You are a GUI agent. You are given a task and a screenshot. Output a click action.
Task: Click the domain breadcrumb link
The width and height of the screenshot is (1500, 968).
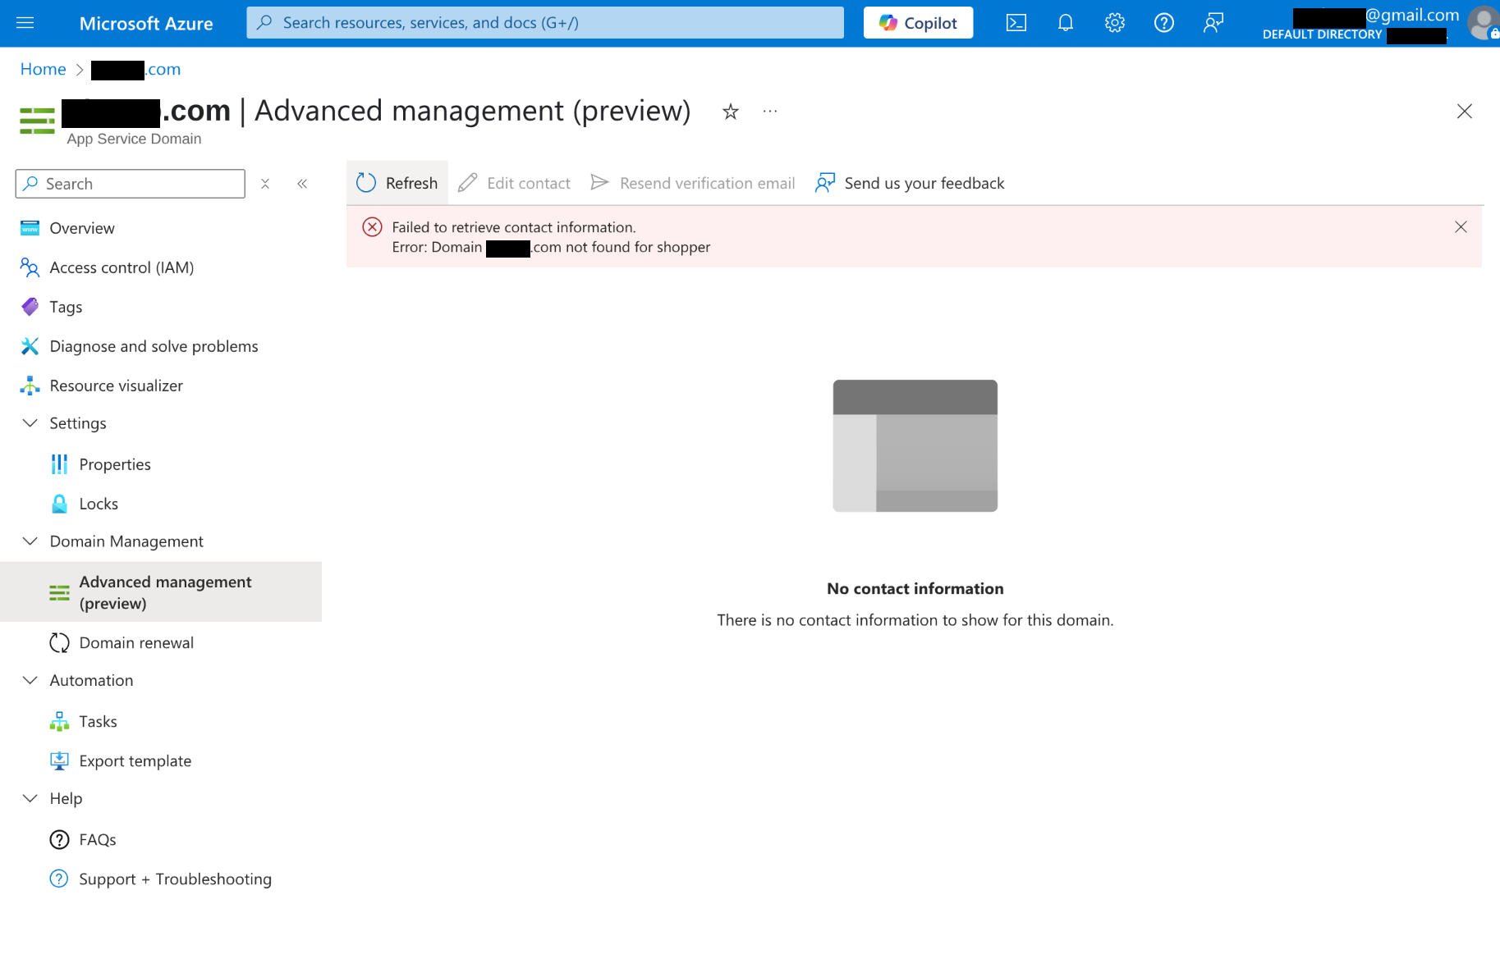pos(135,70)
